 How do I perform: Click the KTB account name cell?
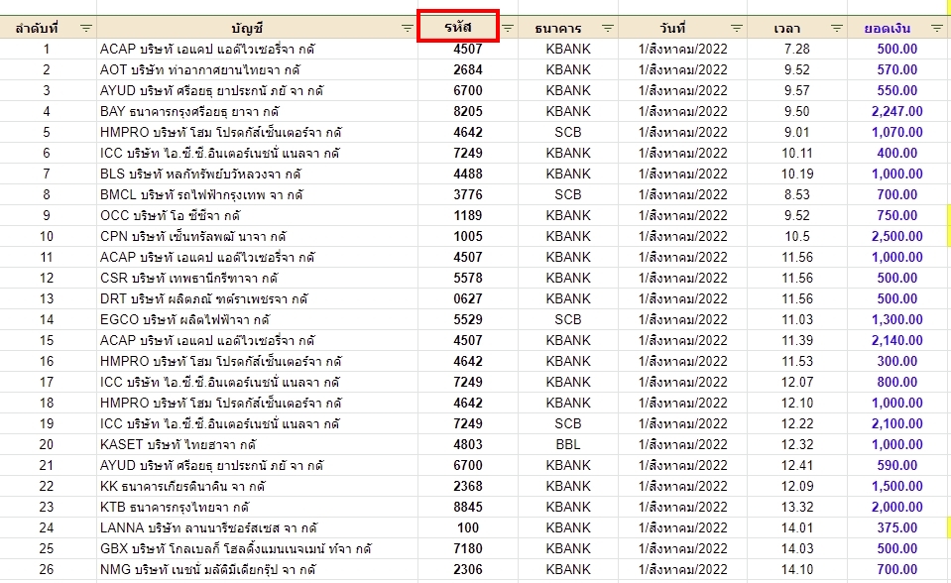[x=257, y=508]
